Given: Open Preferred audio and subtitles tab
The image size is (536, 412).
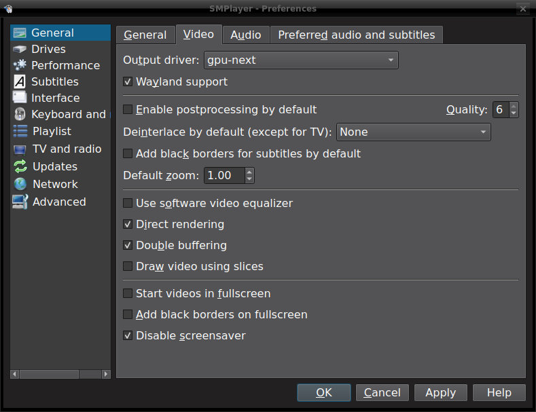Looking at the screenshot, I should [357, 35].
